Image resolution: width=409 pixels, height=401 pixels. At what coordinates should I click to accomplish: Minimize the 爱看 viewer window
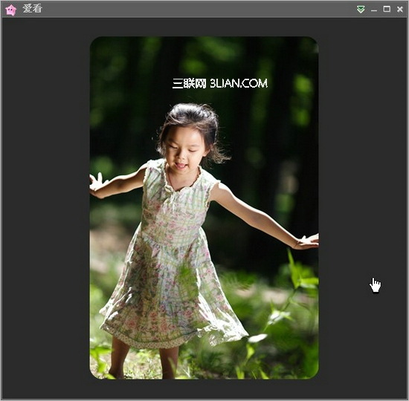(x=374, y=10)
